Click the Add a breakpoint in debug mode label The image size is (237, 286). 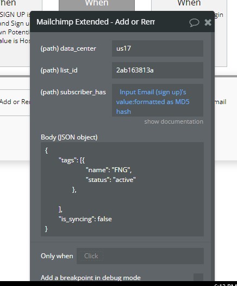[x=91, y=278]
